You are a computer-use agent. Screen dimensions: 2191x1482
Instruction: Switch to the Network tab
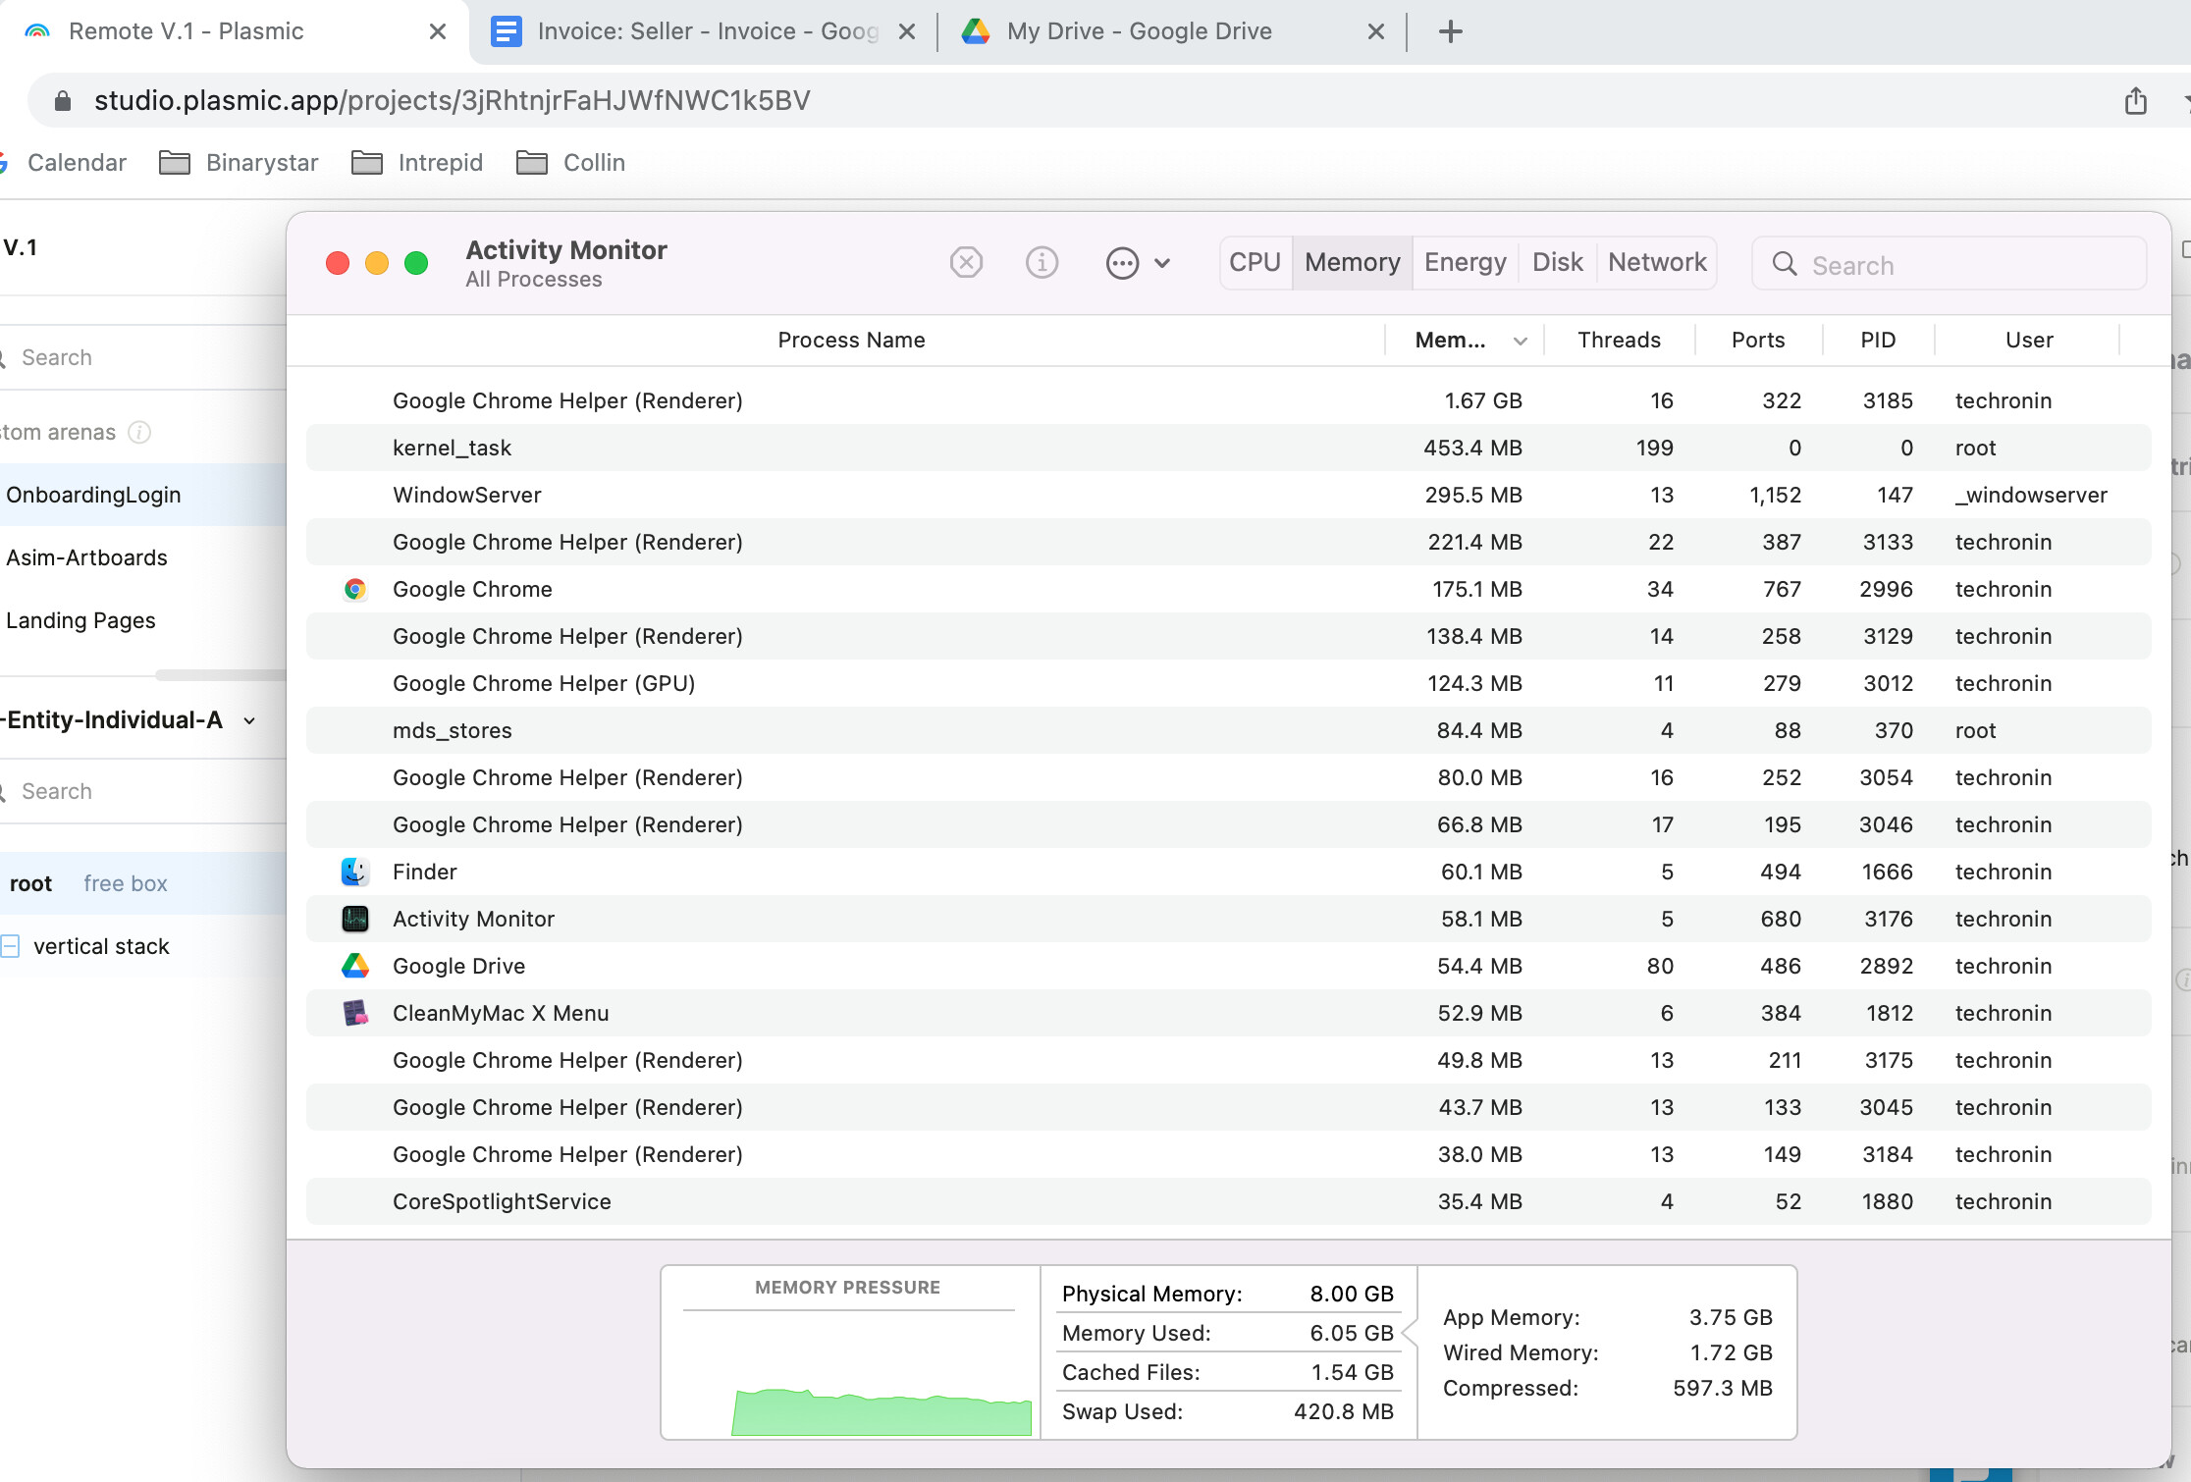[1657, 263]
